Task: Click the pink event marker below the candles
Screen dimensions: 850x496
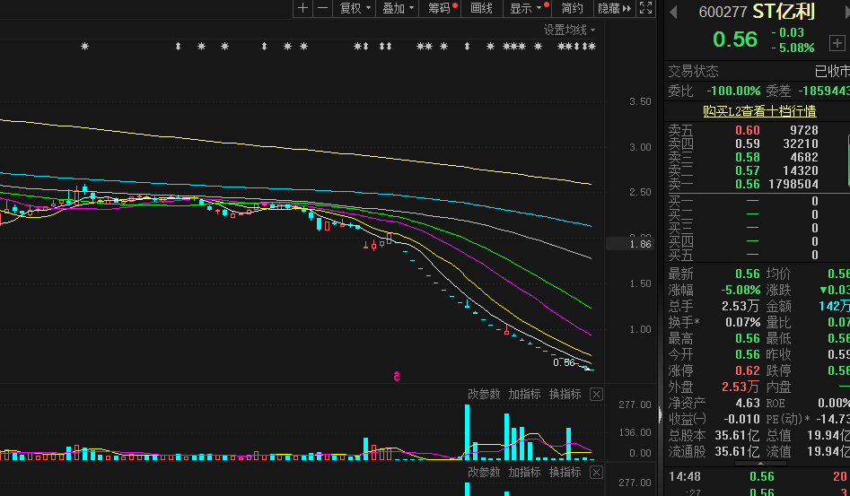Action: [396, 376]
